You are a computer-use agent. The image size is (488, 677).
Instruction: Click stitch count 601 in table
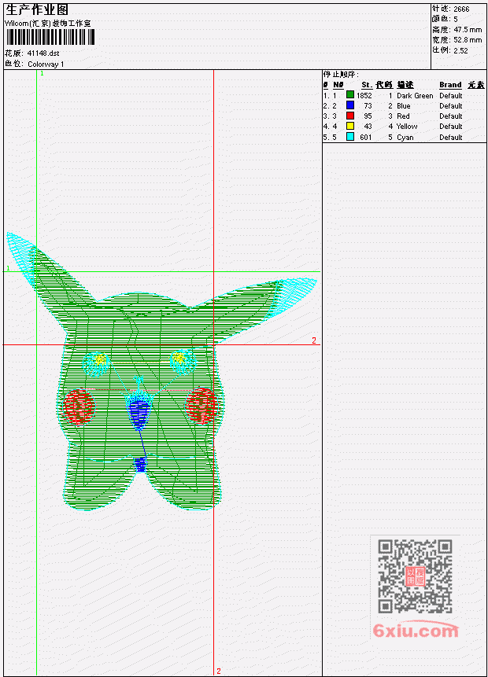[x=366, y=138]
